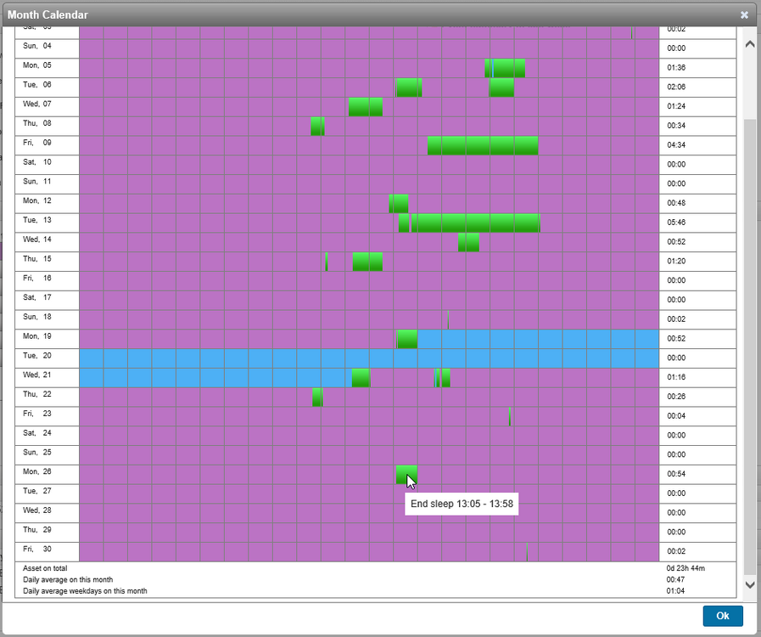Viewport: 761px width, 637px height.
Task: Click the 01:04 weekday average value
Action: [675, 591]
